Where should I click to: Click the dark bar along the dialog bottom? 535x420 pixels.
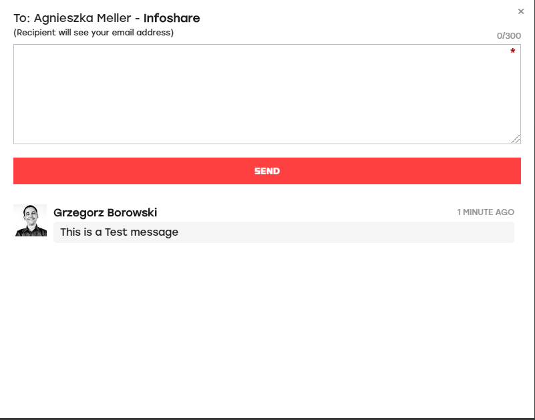click(267, 419)
